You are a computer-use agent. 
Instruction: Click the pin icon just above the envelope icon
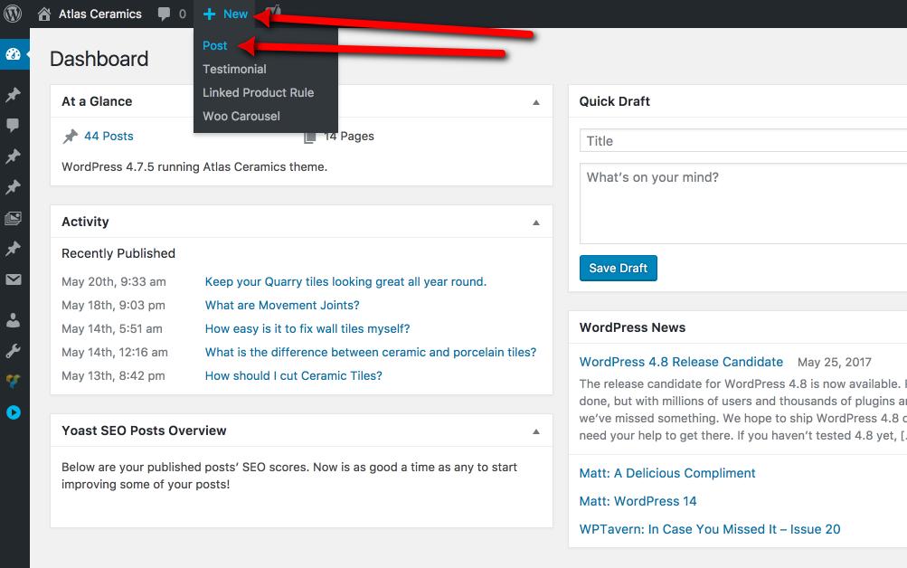point(14,249)
